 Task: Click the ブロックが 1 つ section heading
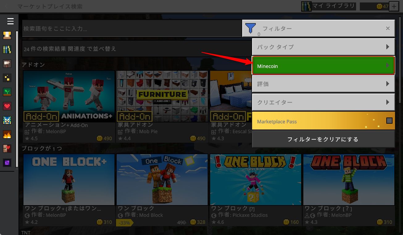coord(42,149)
